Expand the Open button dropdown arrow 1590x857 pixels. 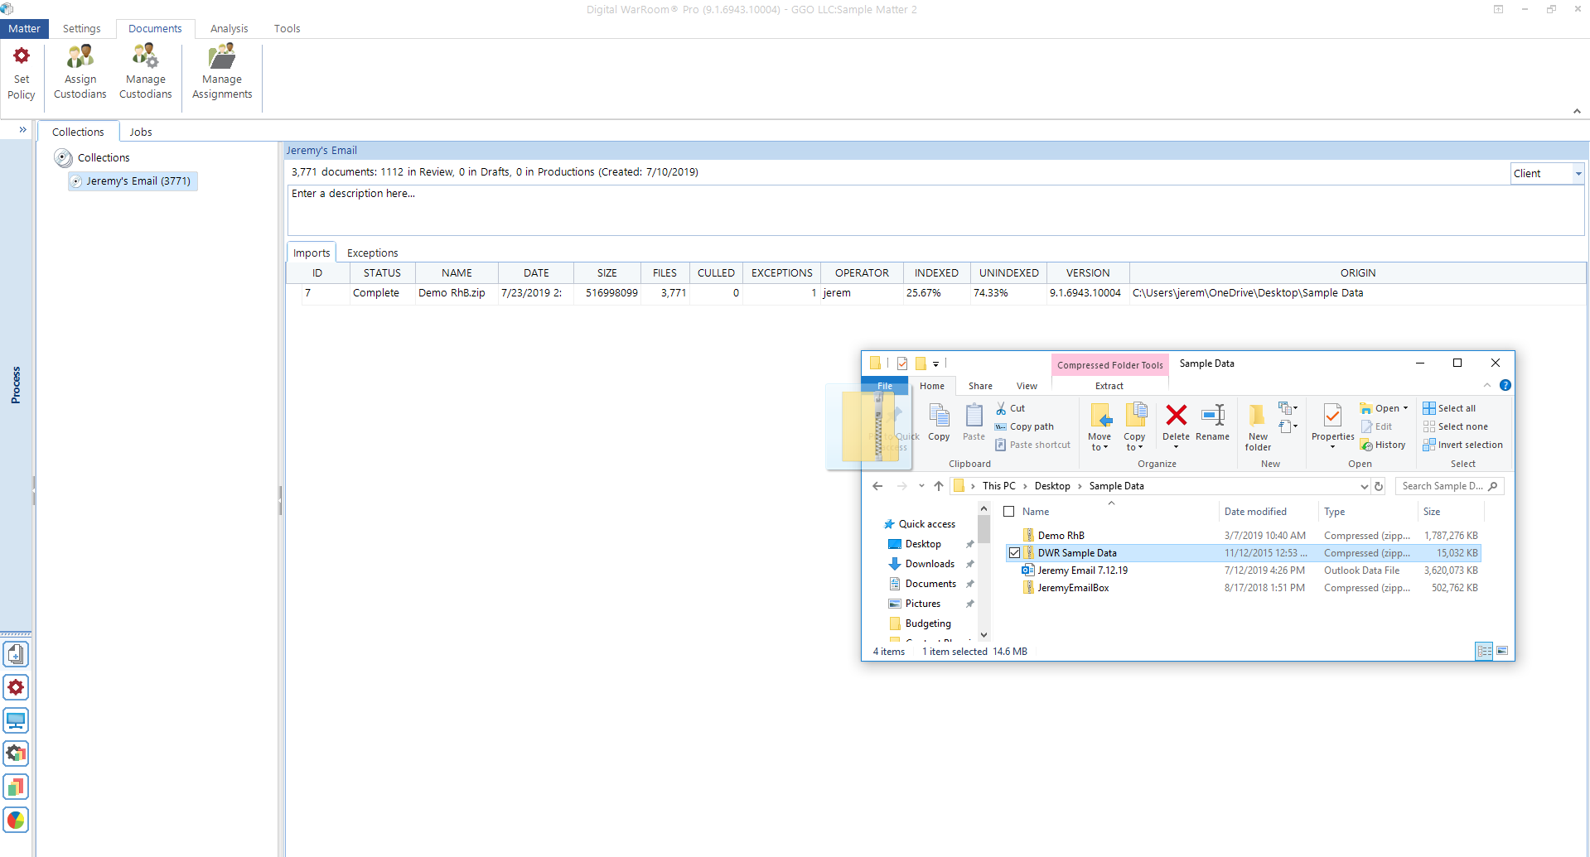point(1405,408)
